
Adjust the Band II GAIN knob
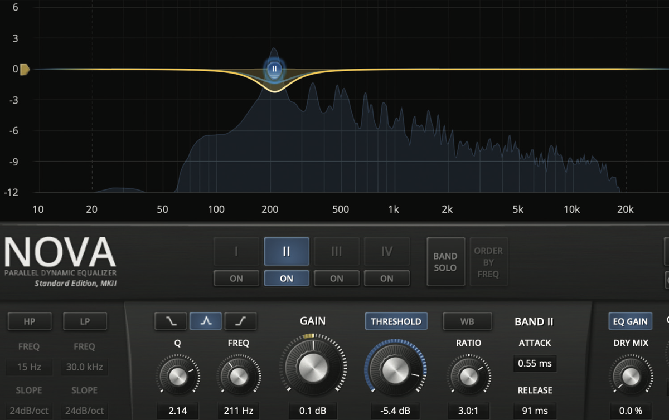point(313,367)
